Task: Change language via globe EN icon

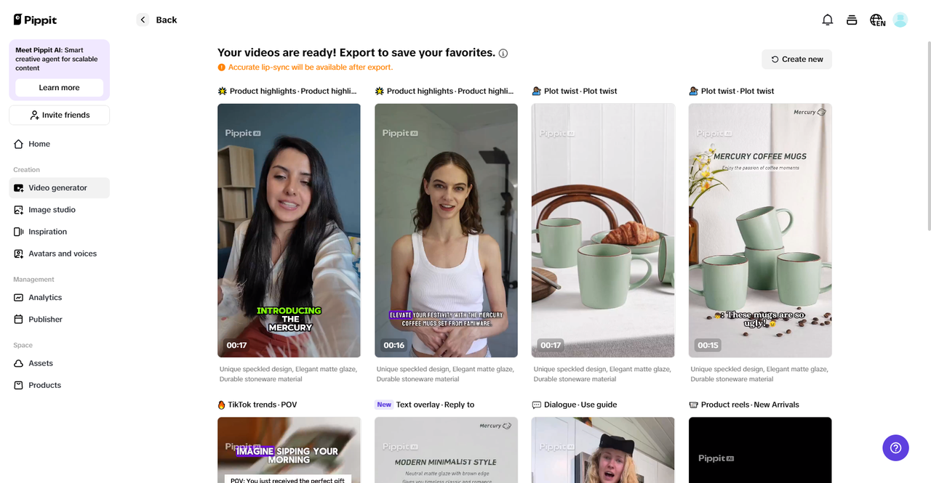Action: pos(877,20)
